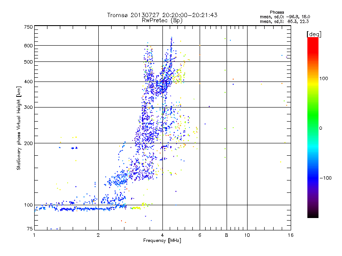Click the x-axis label '6'
This screenshot has height=256, width=342.
click(200, 235)
